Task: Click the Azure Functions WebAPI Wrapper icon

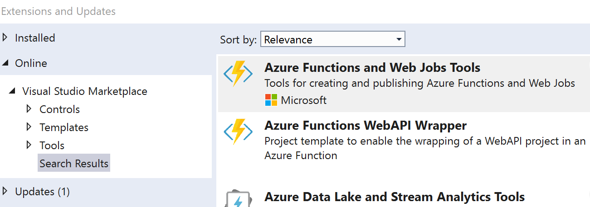Action: tap(238, 132)
